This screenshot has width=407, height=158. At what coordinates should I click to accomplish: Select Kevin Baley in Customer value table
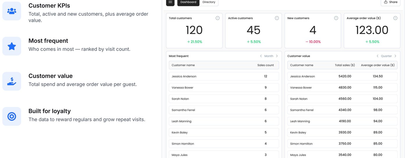[x=342, y=132]
